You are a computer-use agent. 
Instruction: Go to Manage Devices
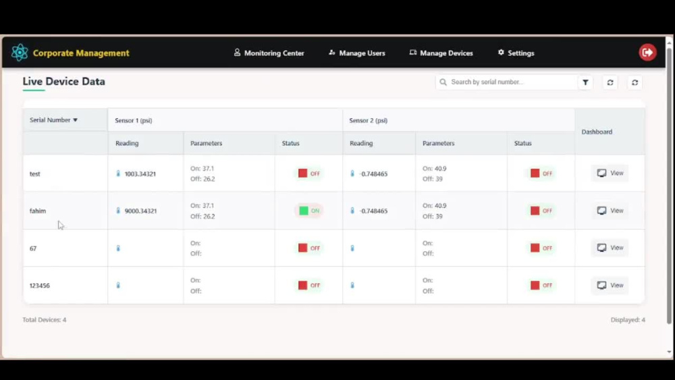pos(441,53)
